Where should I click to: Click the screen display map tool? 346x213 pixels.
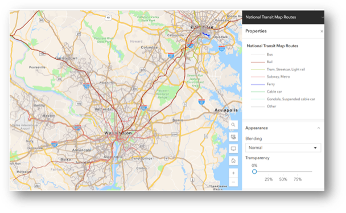233,149
